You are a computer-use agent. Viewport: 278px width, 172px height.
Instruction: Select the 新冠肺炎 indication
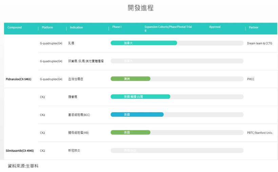pyautogui.click(x=74, y=150)
